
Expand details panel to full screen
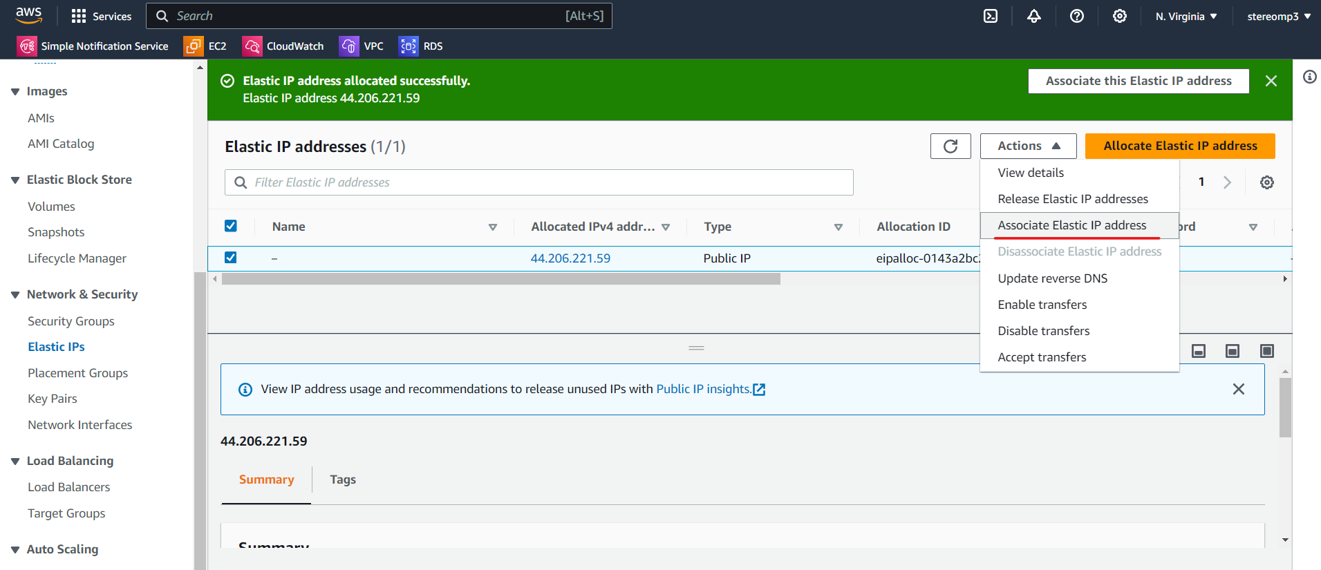[x=1266, y=351]
